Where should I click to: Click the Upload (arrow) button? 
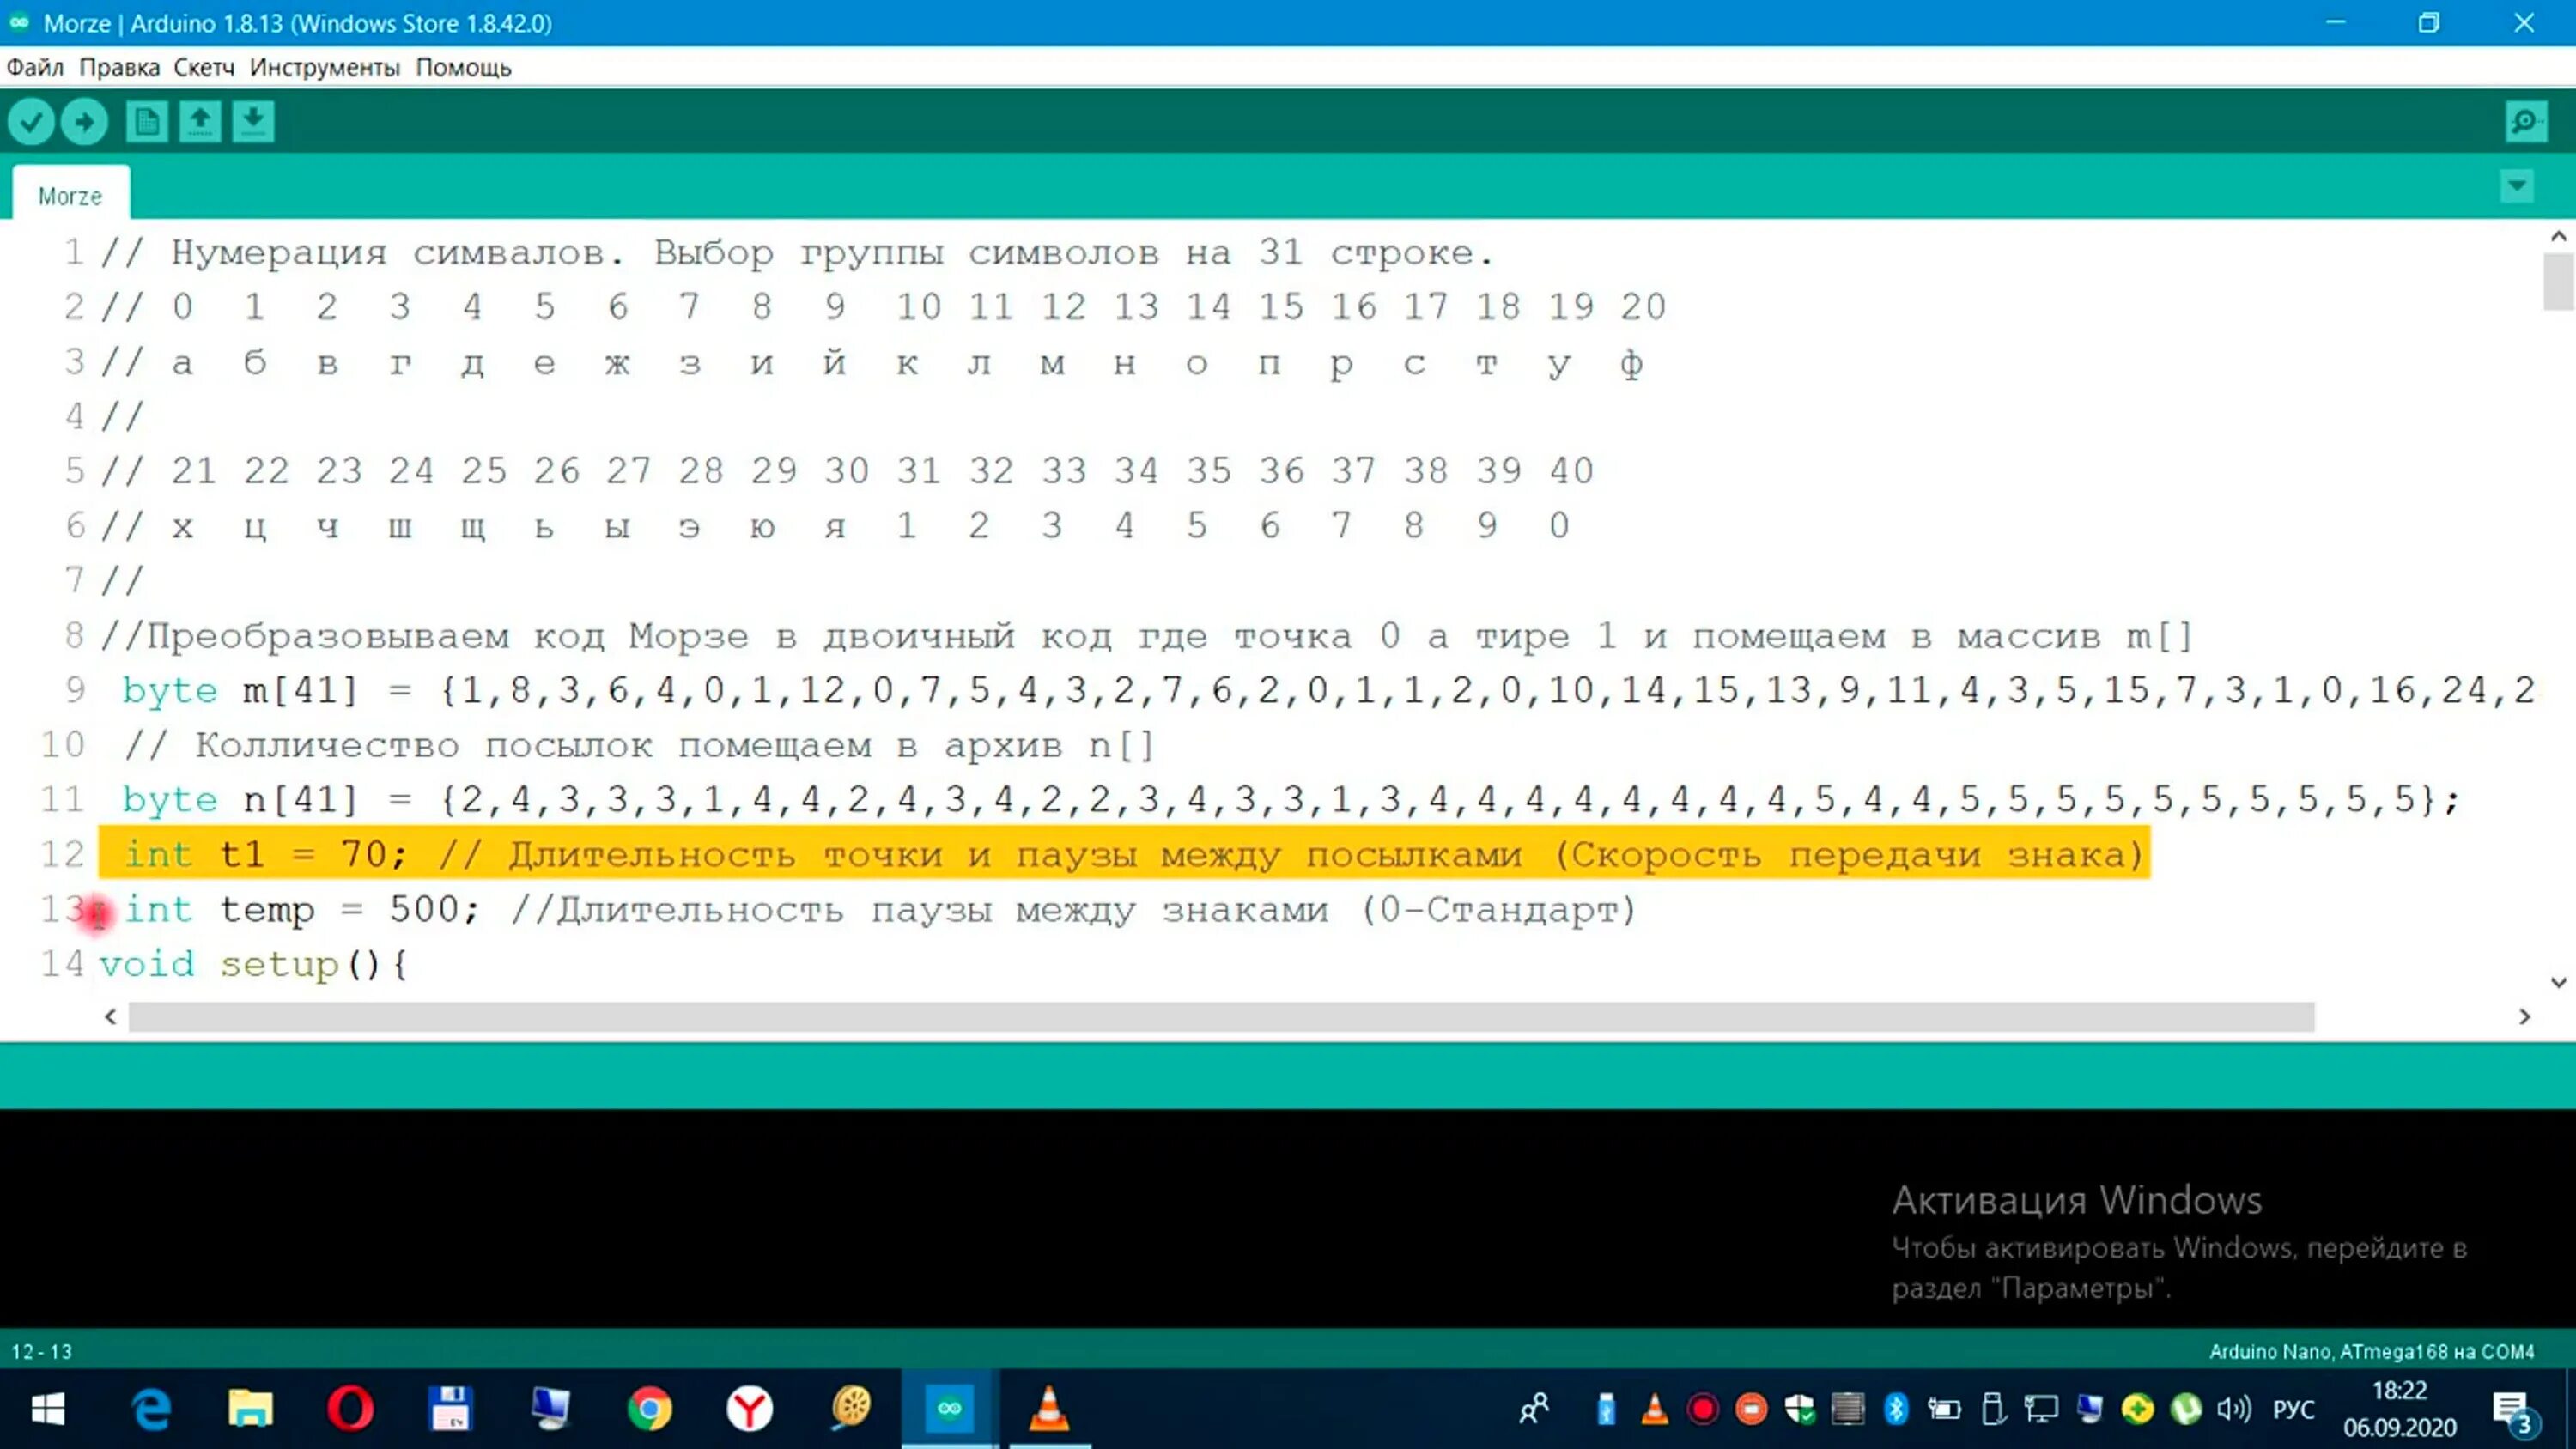pos(85,120)
